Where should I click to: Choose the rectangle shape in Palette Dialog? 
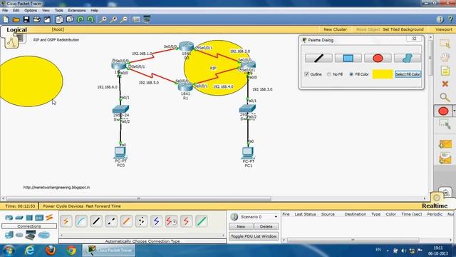348,58
